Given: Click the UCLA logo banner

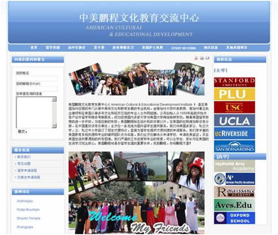Looking at the screenshot, I should (x=234, y=120).
